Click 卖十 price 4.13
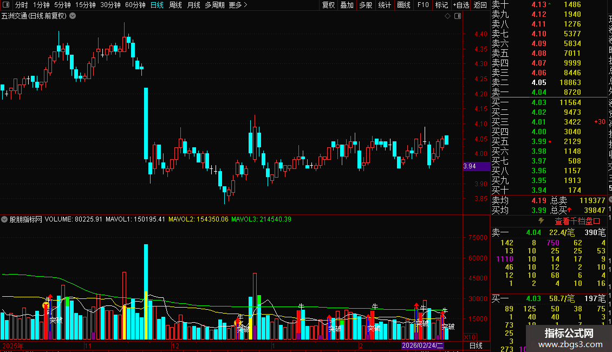Viewport: 612px width, 352px height. pyautogui.click(x=539, y=5)
